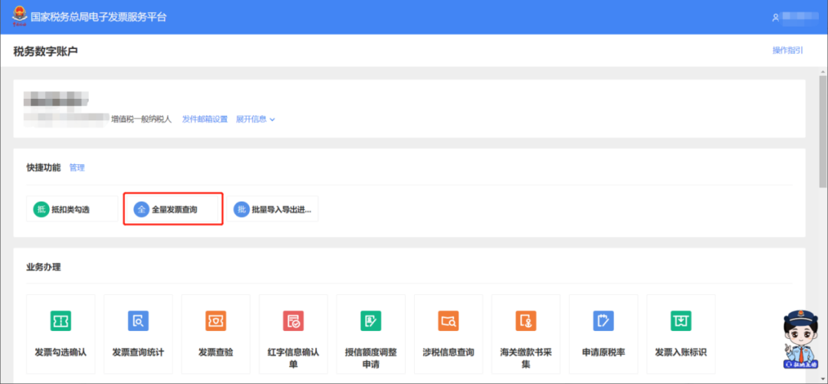Open 发票查询统计 search icon

(x=138, y=320)
